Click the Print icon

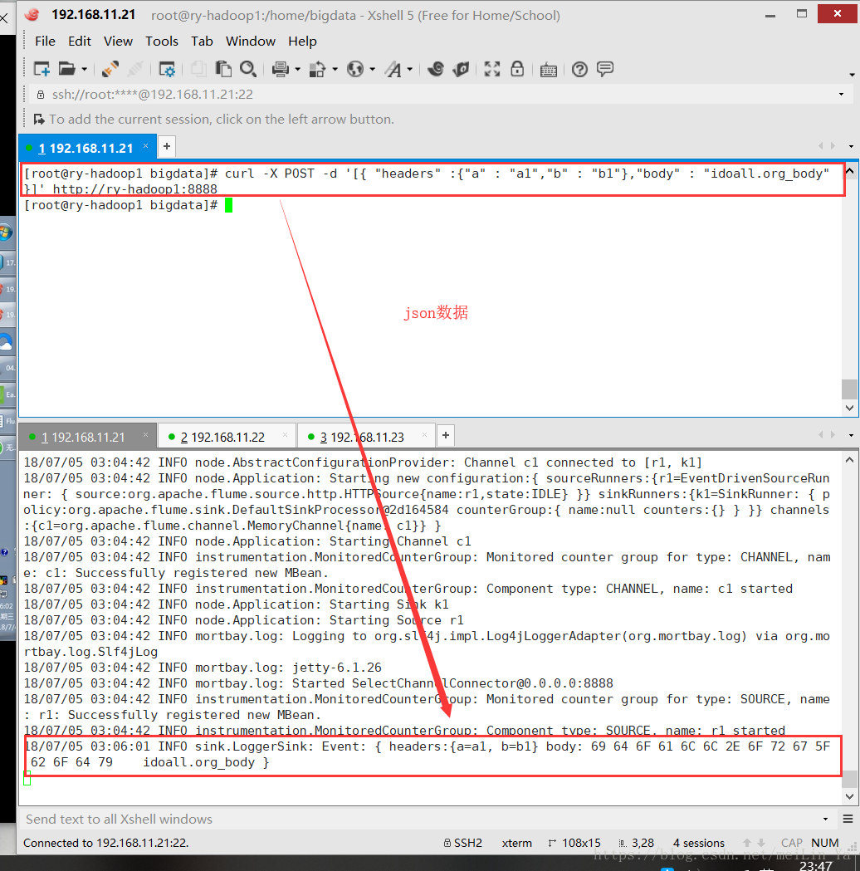click(281, 70)
